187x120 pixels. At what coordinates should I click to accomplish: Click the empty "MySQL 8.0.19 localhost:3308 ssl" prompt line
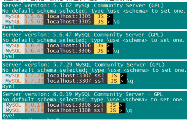point(64,105)
